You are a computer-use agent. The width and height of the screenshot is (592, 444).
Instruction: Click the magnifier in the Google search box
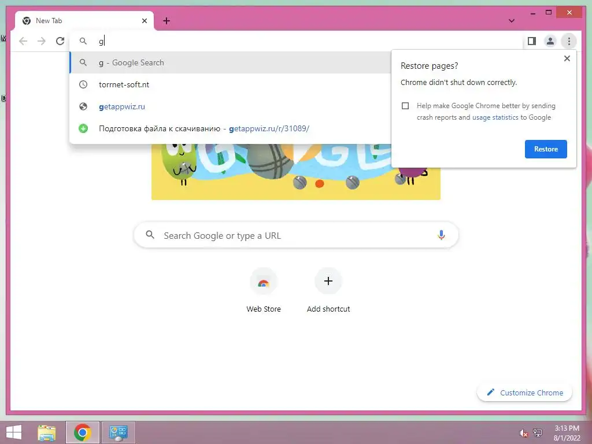coord(150,235)
